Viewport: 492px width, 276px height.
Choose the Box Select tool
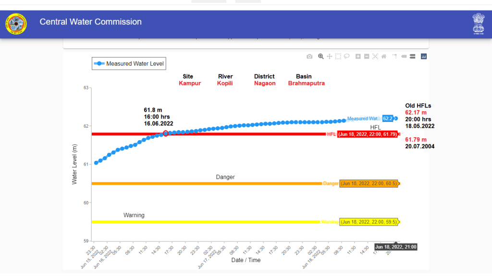pos(338,57)
